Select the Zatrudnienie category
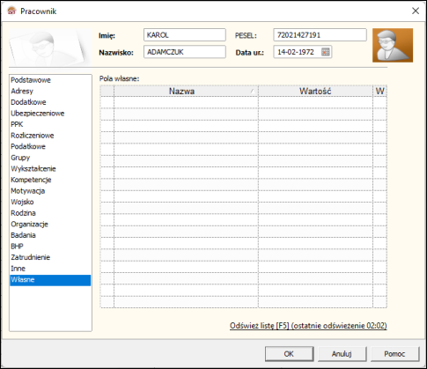Image resolution: width=427 pixels, height=369 pixels. (31, 257)
